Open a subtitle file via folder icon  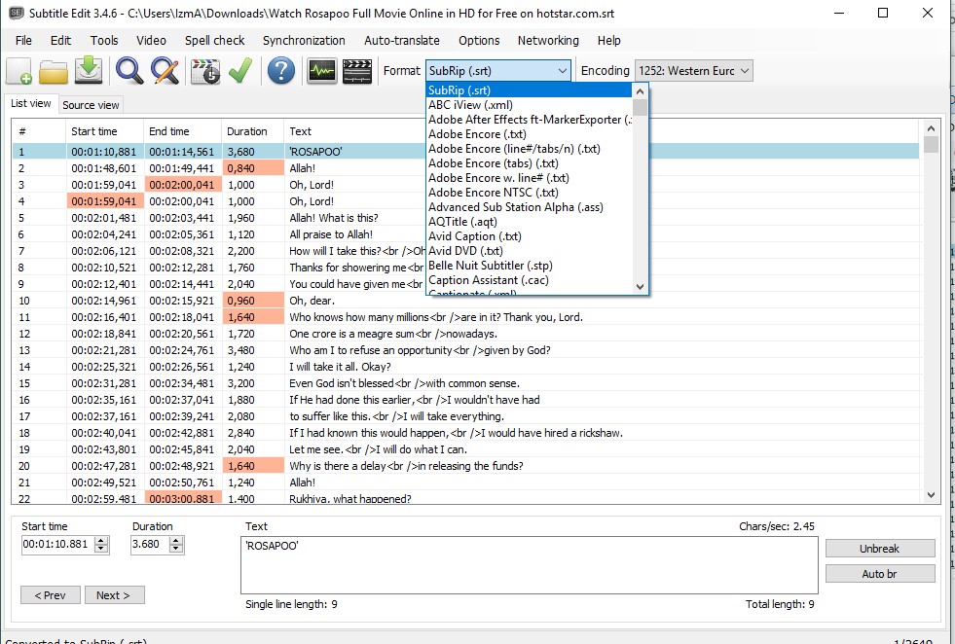pyautogui.click(x=54, y=71)
